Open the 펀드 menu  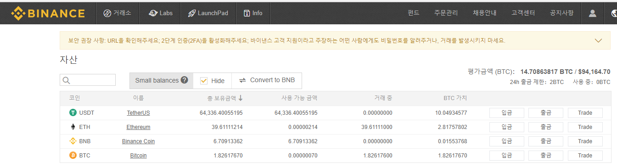[414, 13]
